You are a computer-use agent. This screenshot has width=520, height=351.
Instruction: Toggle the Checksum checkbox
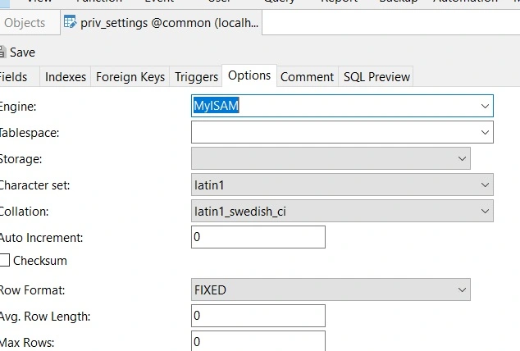pos(5,260)
